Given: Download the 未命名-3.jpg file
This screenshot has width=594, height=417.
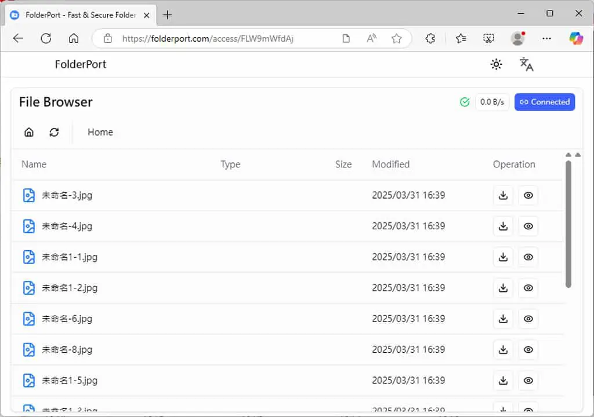Looking at the screenshot, I should pyautogui.click(x=503, y=195).
